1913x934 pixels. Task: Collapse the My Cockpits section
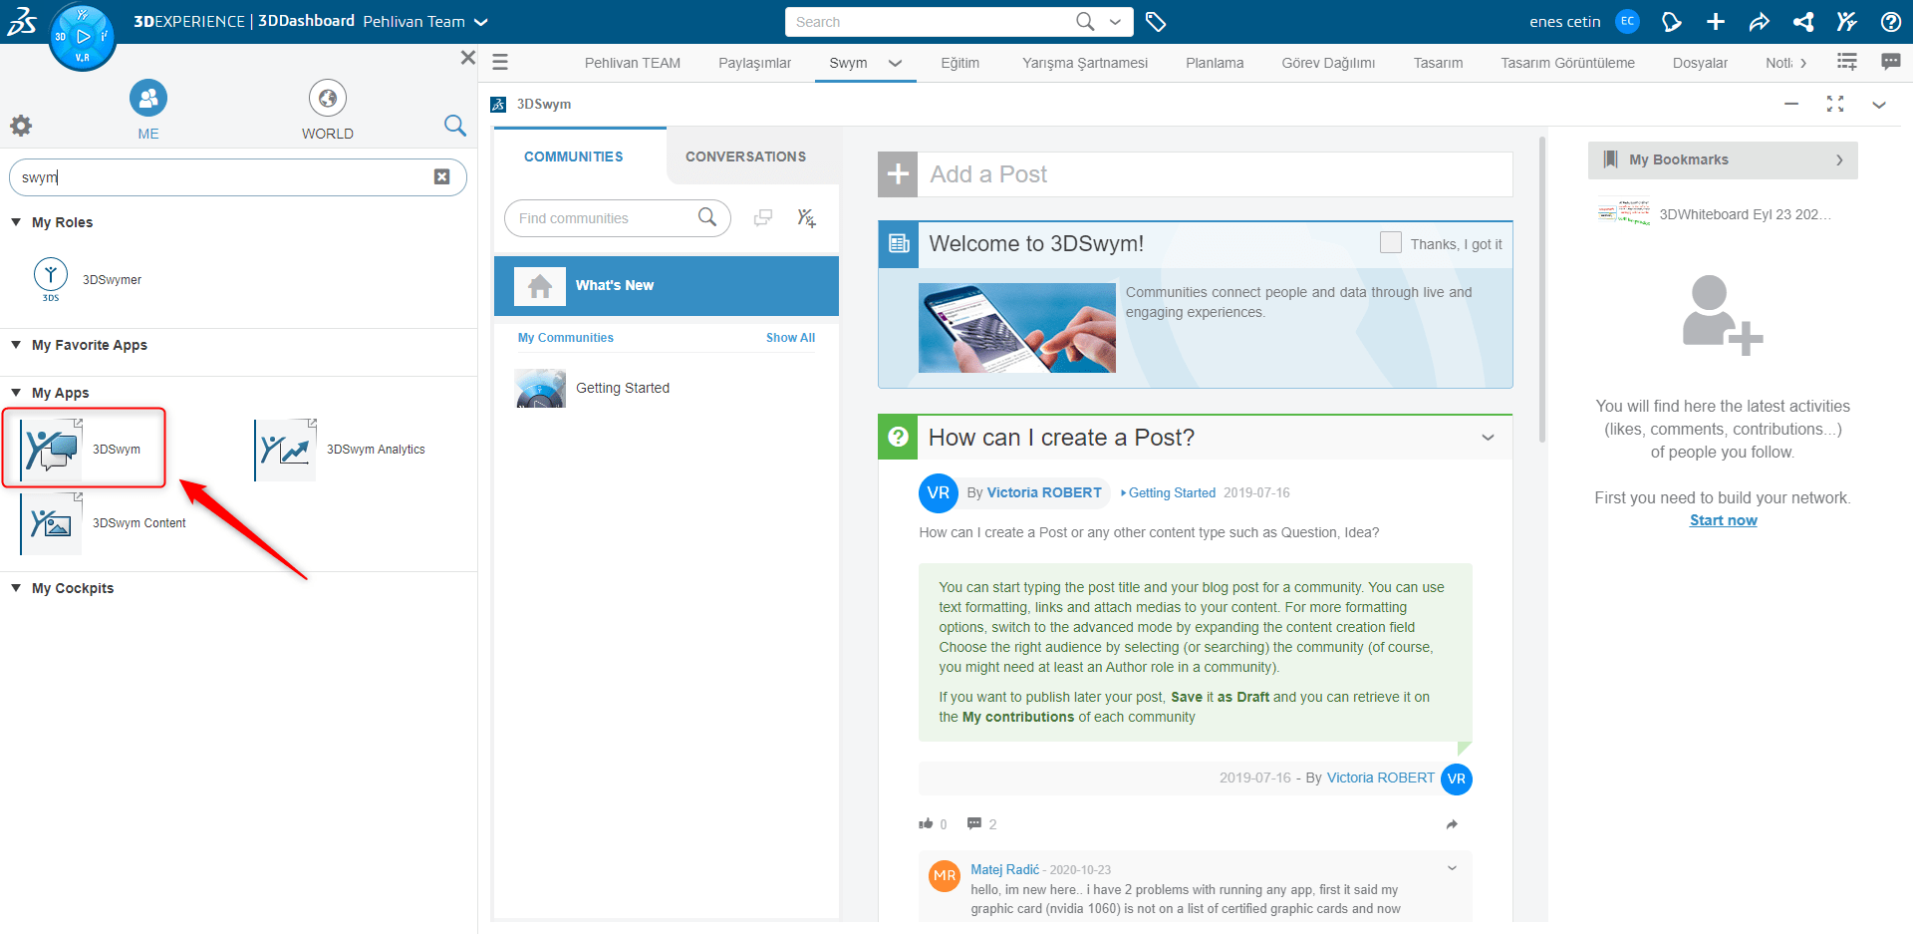point(16,588)
